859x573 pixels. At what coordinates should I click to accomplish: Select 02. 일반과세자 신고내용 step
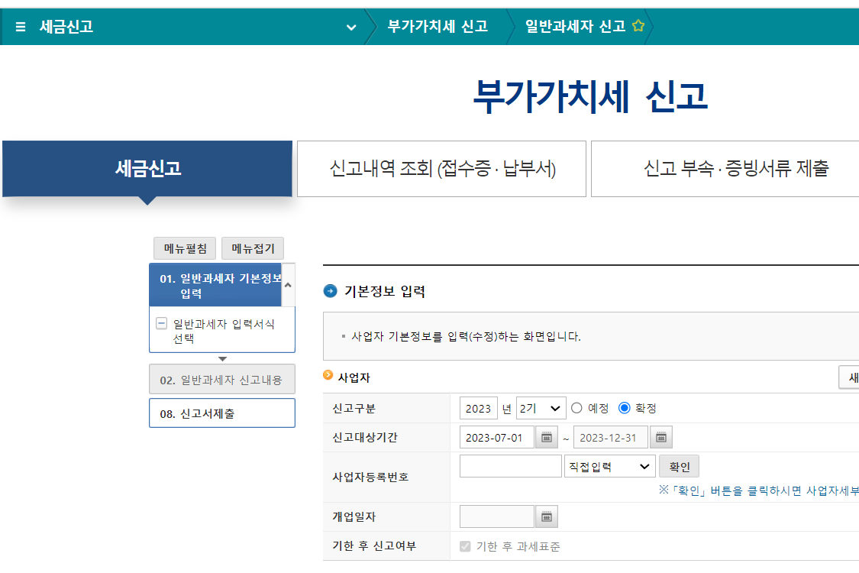[x=222, y=380]
